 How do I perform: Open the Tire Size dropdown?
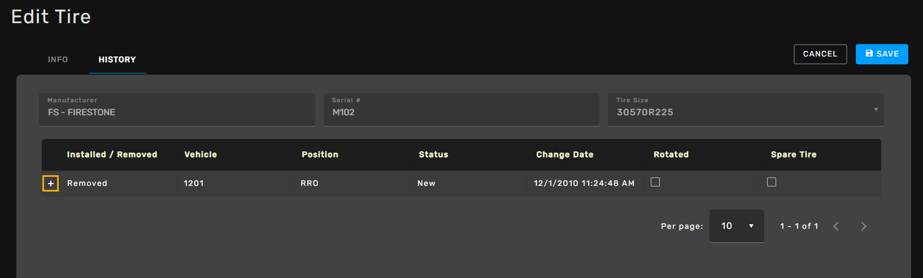[x=745, y=110]
